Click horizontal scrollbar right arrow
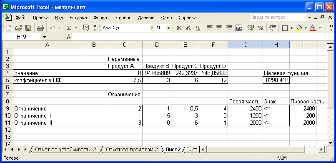 (x=321, y=149)
